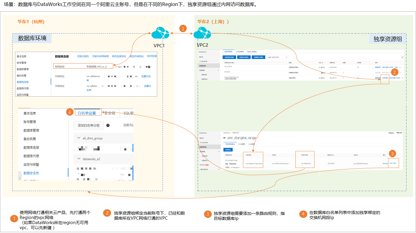Select 监控与报警 in upper database sidebar

tap(23, 95)
